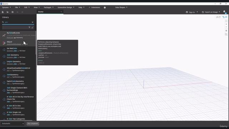Image resolution: width=229 pixels, height=129 pixels.
Task: Click the ByJoinedCurves node icon
Action: click(4, 35)
